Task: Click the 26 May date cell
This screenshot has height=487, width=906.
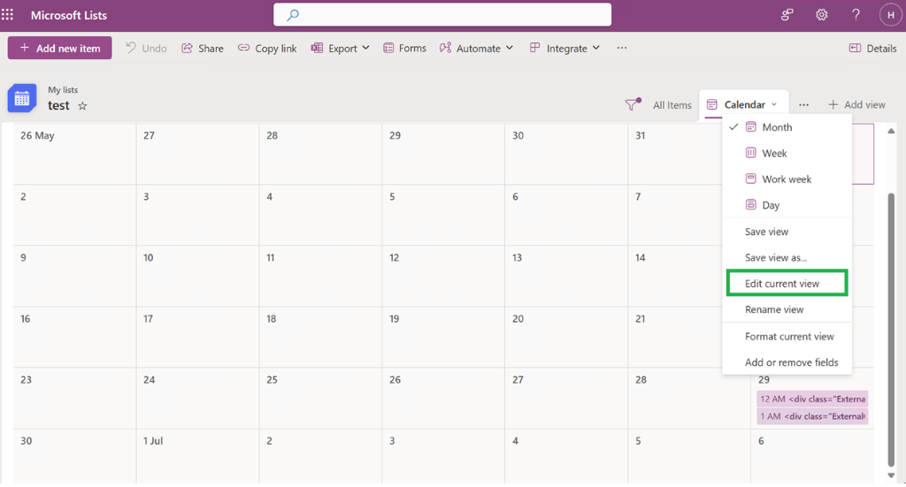Action: click(x=74, y=154)
